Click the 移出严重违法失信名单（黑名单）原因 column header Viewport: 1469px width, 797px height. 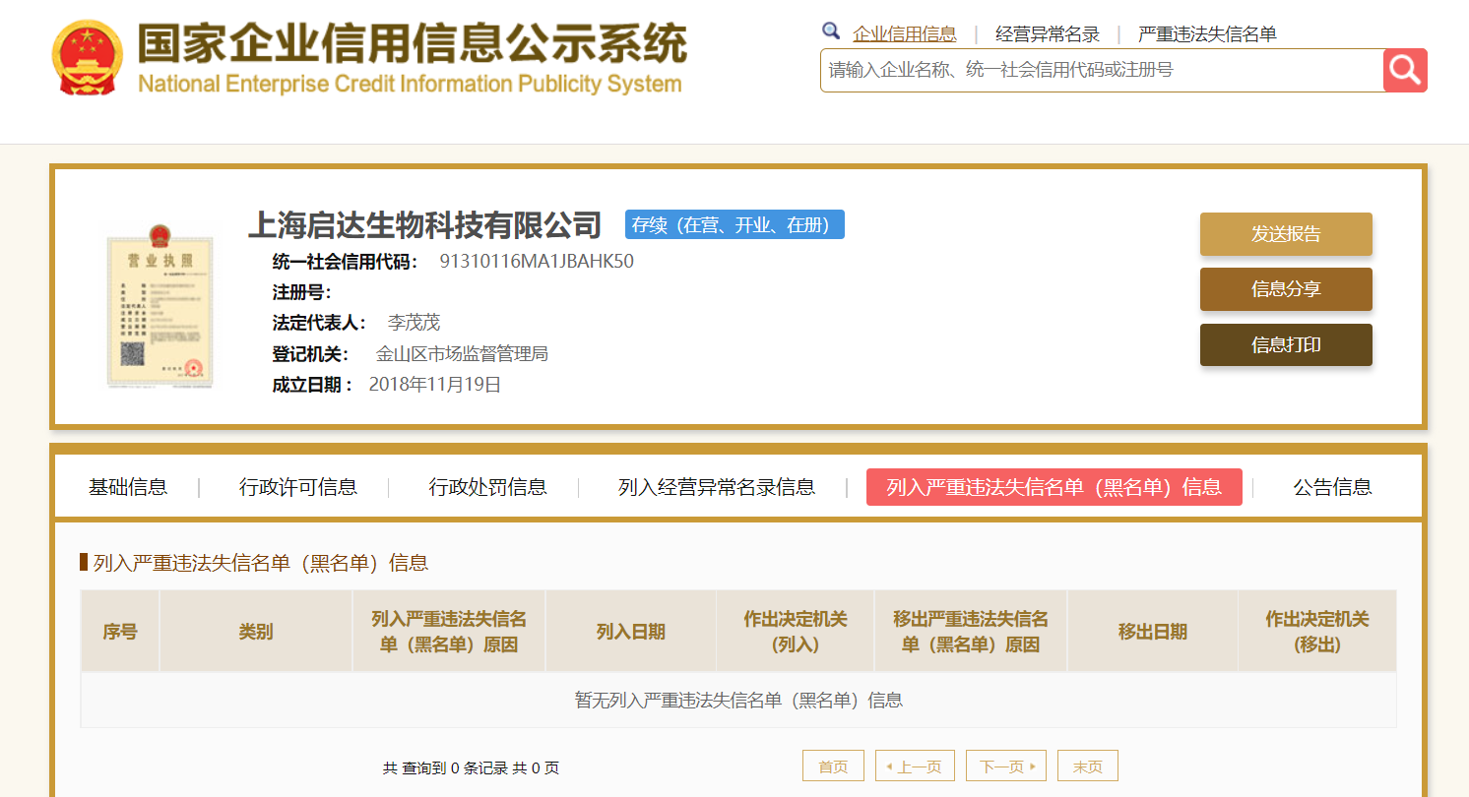click(x=971, y=632)
